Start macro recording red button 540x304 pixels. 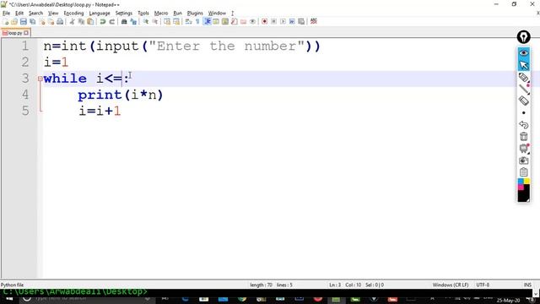click(264, 21)
